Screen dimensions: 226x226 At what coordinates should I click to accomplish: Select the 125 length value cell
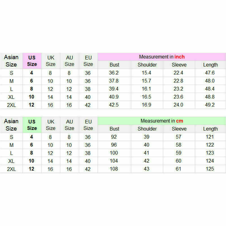pos(210,169)
